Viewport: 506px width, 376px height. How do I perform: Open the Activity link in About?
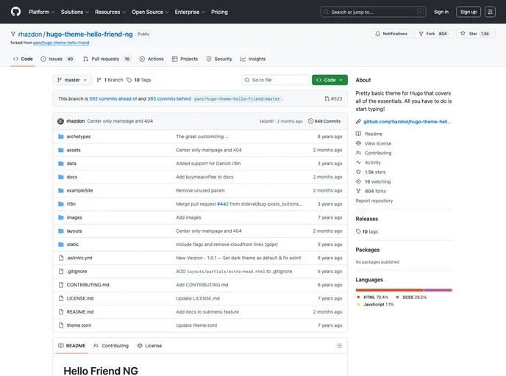point(372,162)
